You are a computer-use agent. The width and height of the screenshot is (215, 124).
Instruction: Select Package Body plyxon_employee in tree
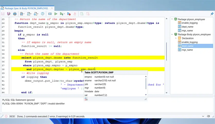(x=194, y=34)
